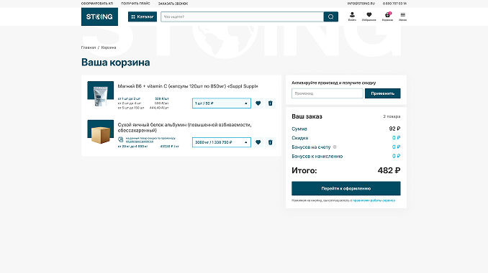Click the 2 товара count label
Image resolution: width=488 pixels, height=273 pixels.
point(392,116)
